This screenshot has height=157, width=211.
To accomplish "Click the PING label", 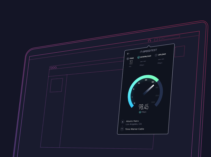I will [x=132, y=58].
